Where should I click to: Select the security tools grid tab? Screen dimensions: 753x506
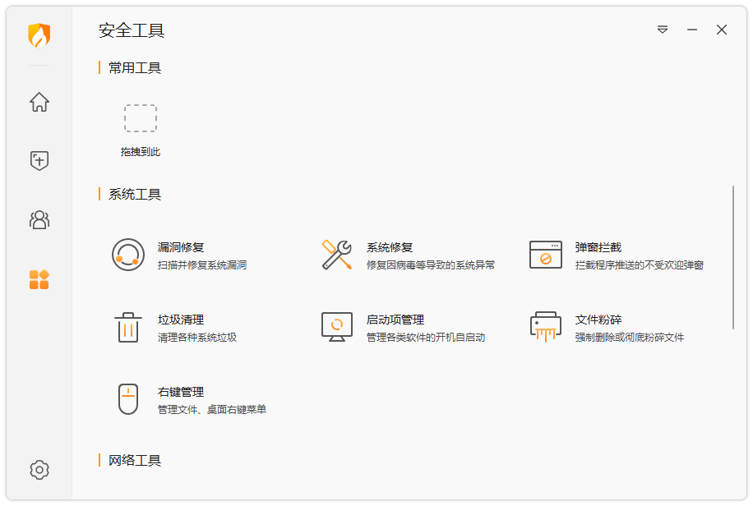coord(38,279)
